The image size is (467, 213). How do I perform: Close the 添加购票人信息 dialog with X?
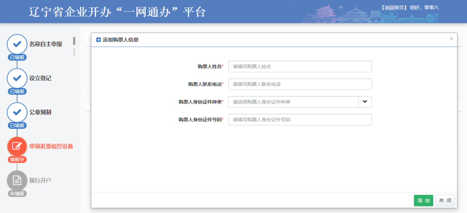click(451, 39)
